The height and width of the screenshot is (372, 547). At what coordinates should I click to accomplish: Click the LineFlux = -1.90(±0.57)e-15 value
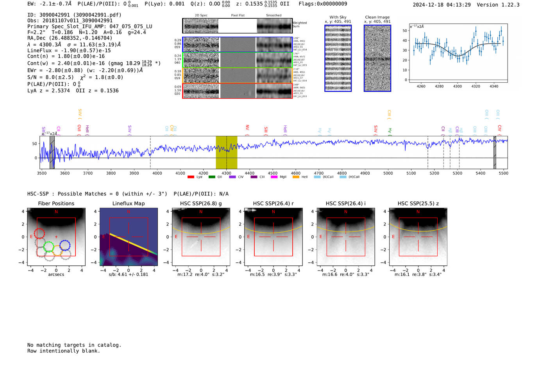69,51
